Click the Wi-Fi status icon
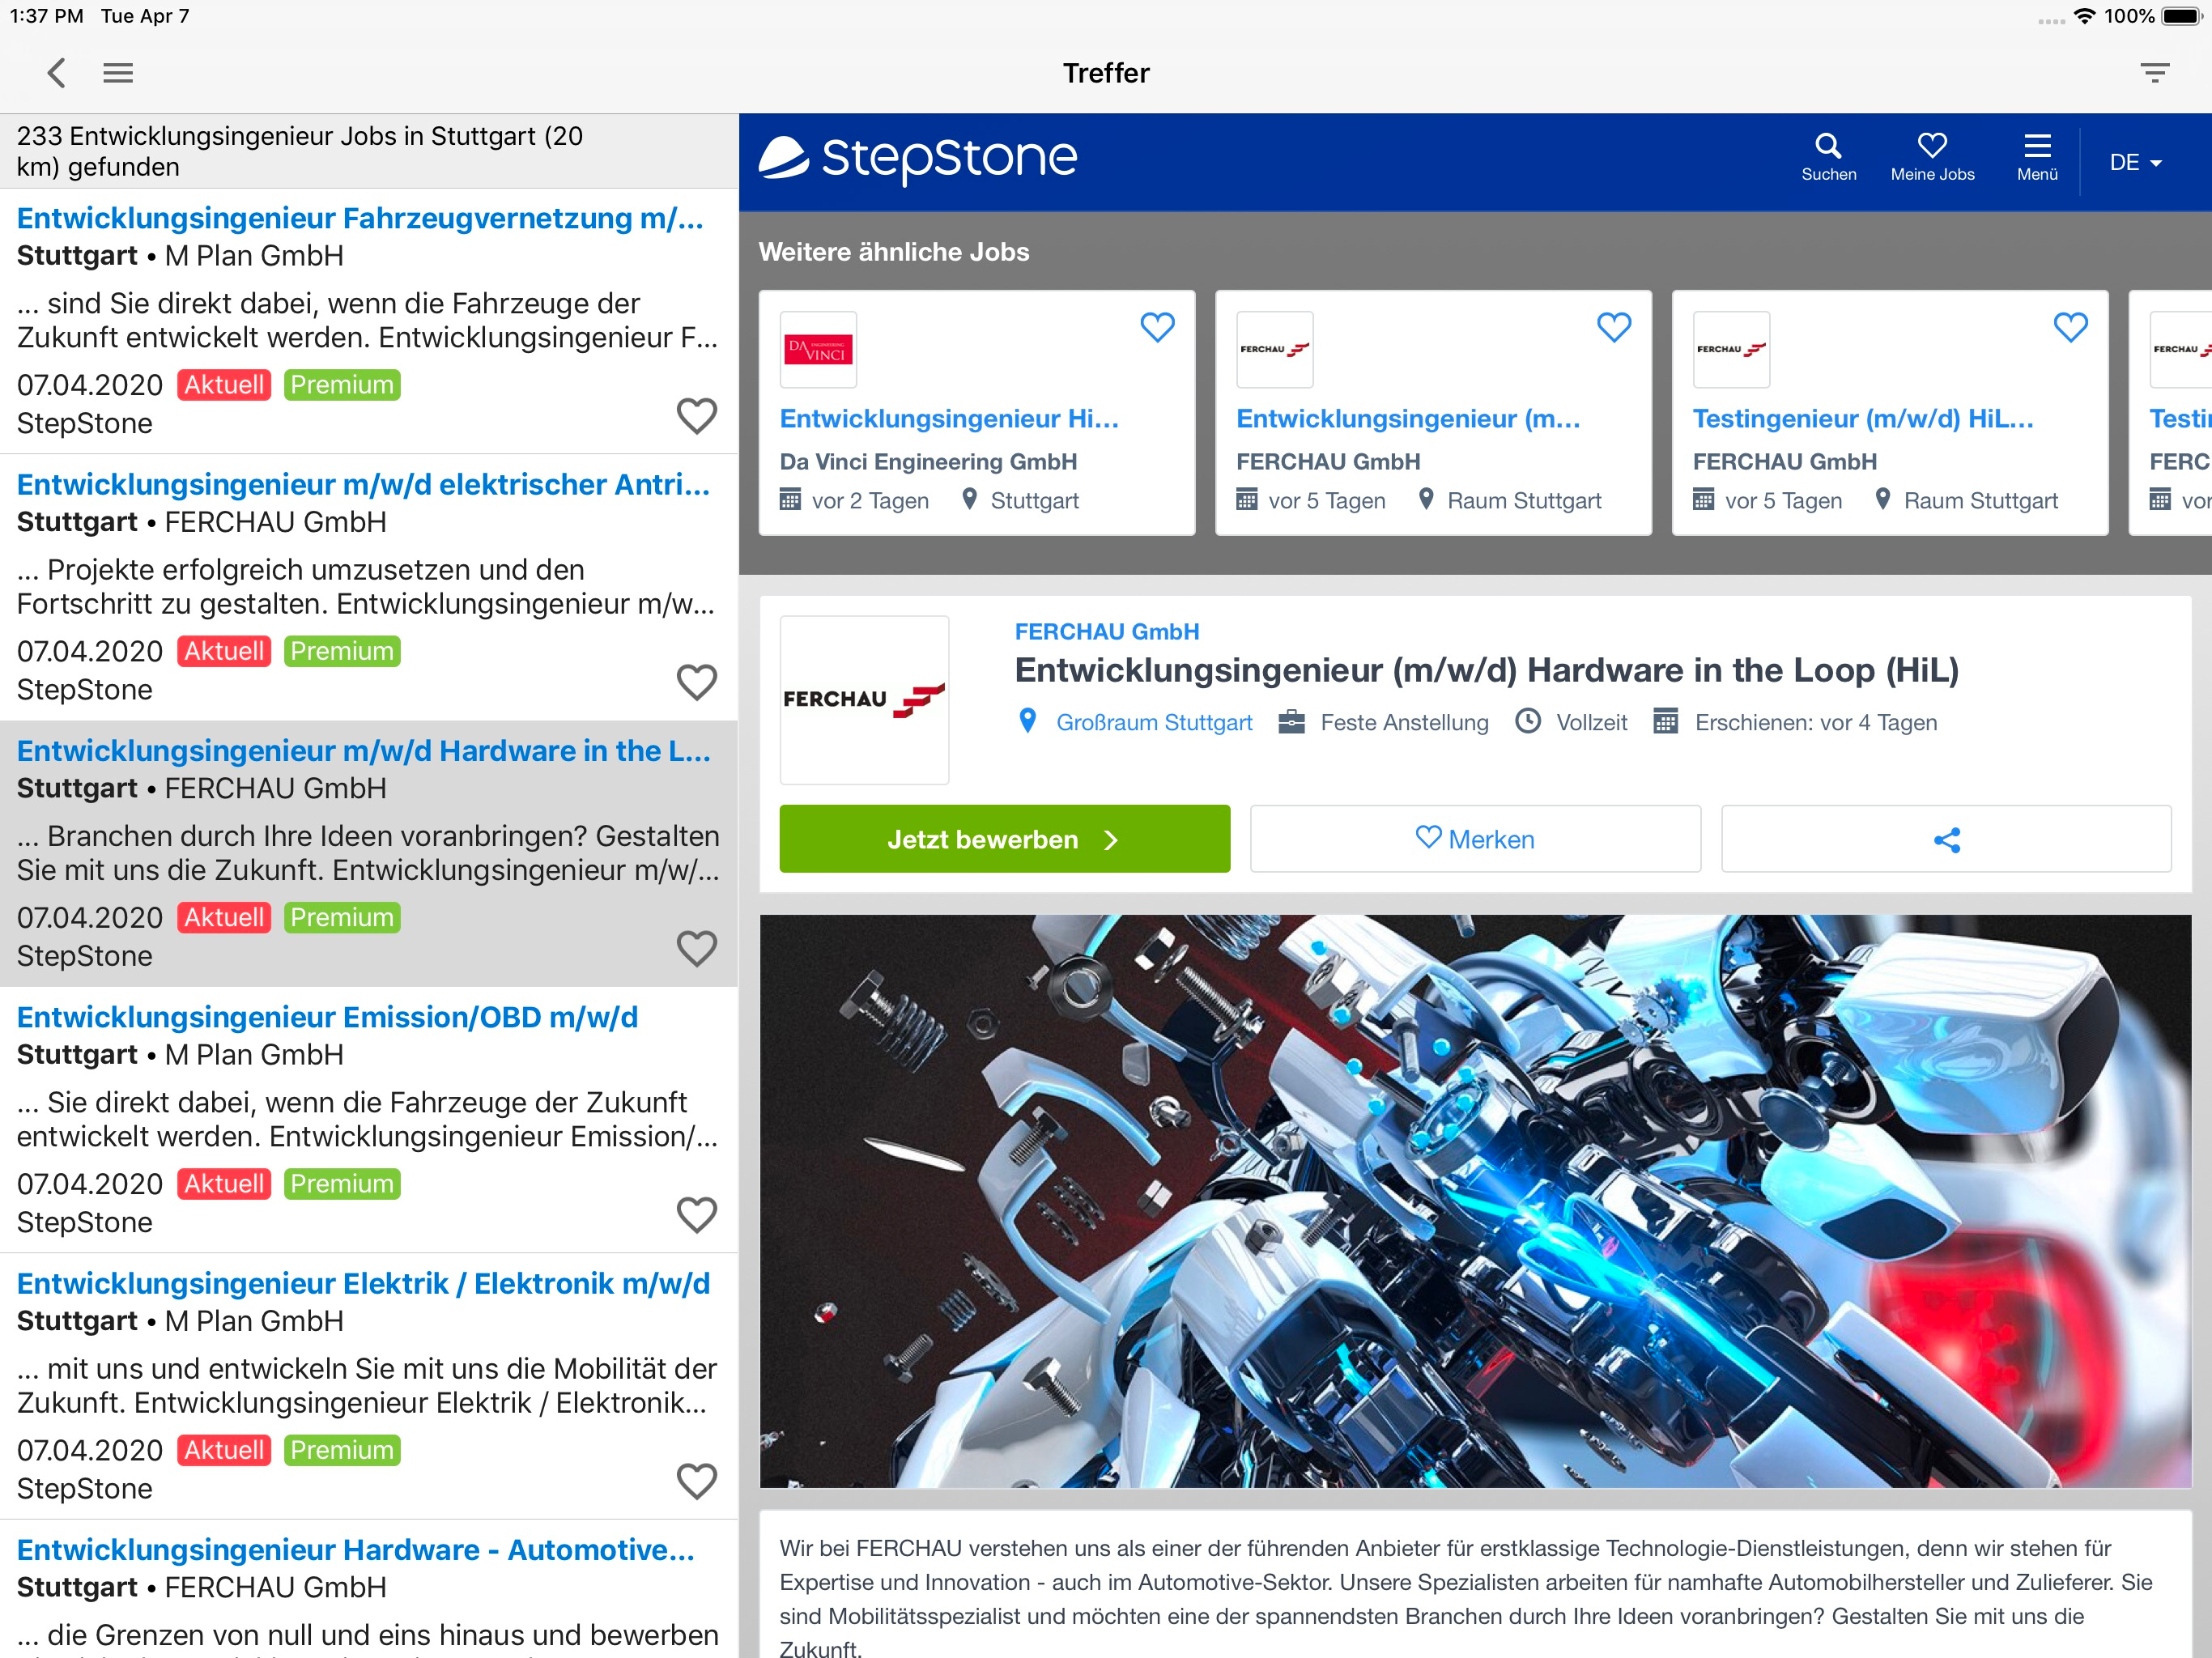2212x1658 pixels. tap(2084, 16)
